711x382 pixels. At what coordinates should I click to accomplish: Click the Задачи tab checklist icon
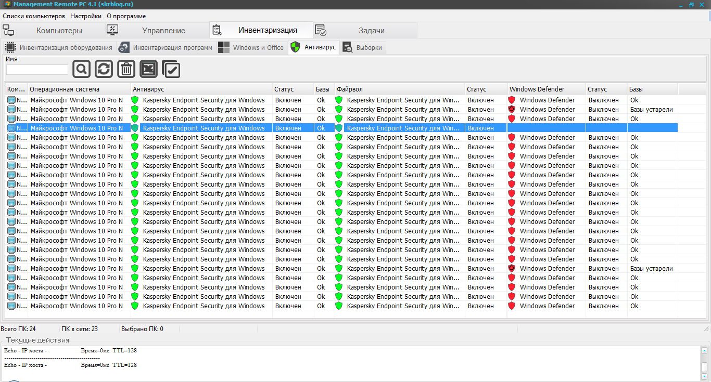tap(321, 30)
